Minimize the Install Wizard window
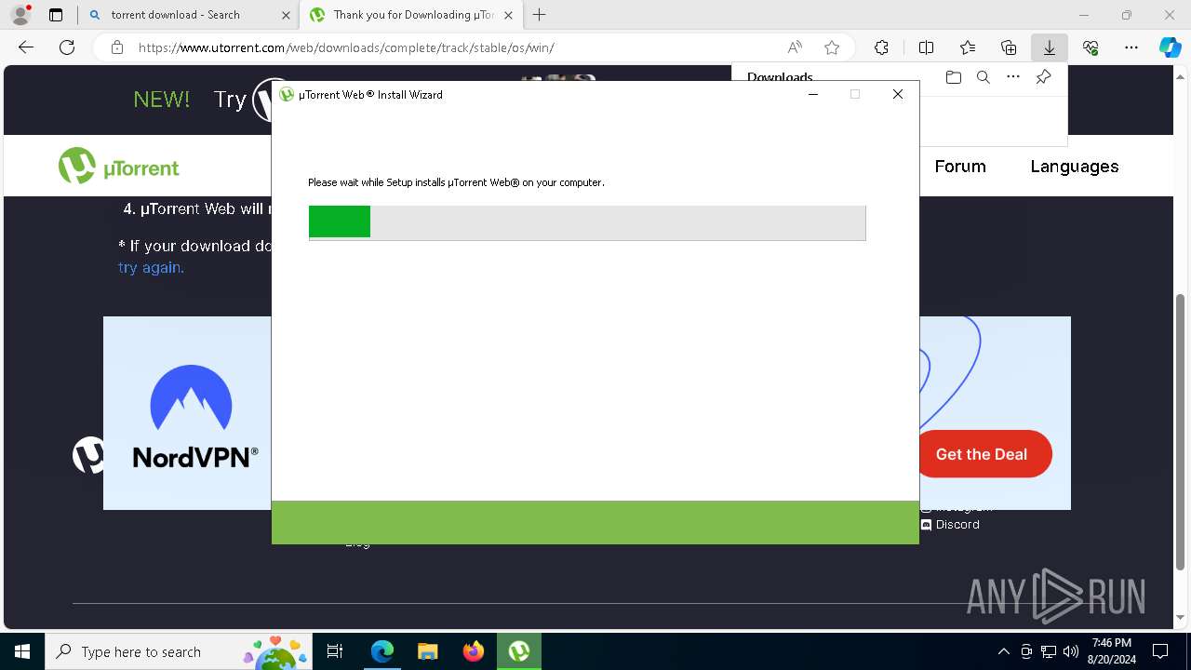 click(812, 94)
